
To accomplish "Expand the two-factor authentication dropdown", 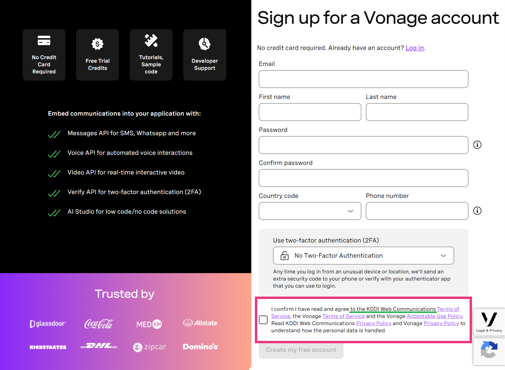I will [363, 256].
